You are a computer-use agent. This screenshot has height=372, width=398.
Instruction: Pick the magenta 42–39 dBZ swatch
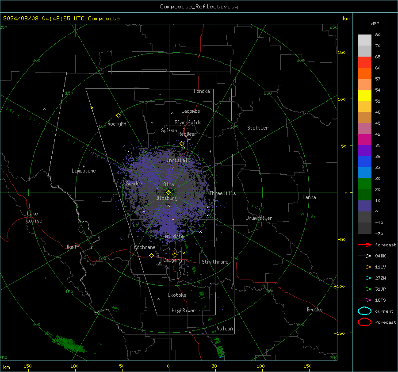tap(364, 139)
